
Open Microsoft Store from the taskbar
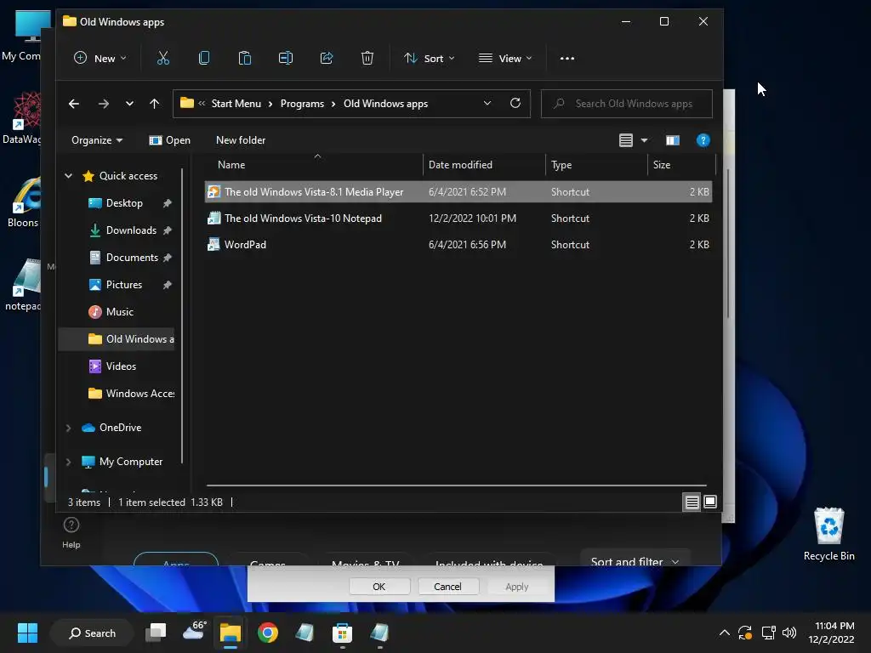click(x=342, y=633)
